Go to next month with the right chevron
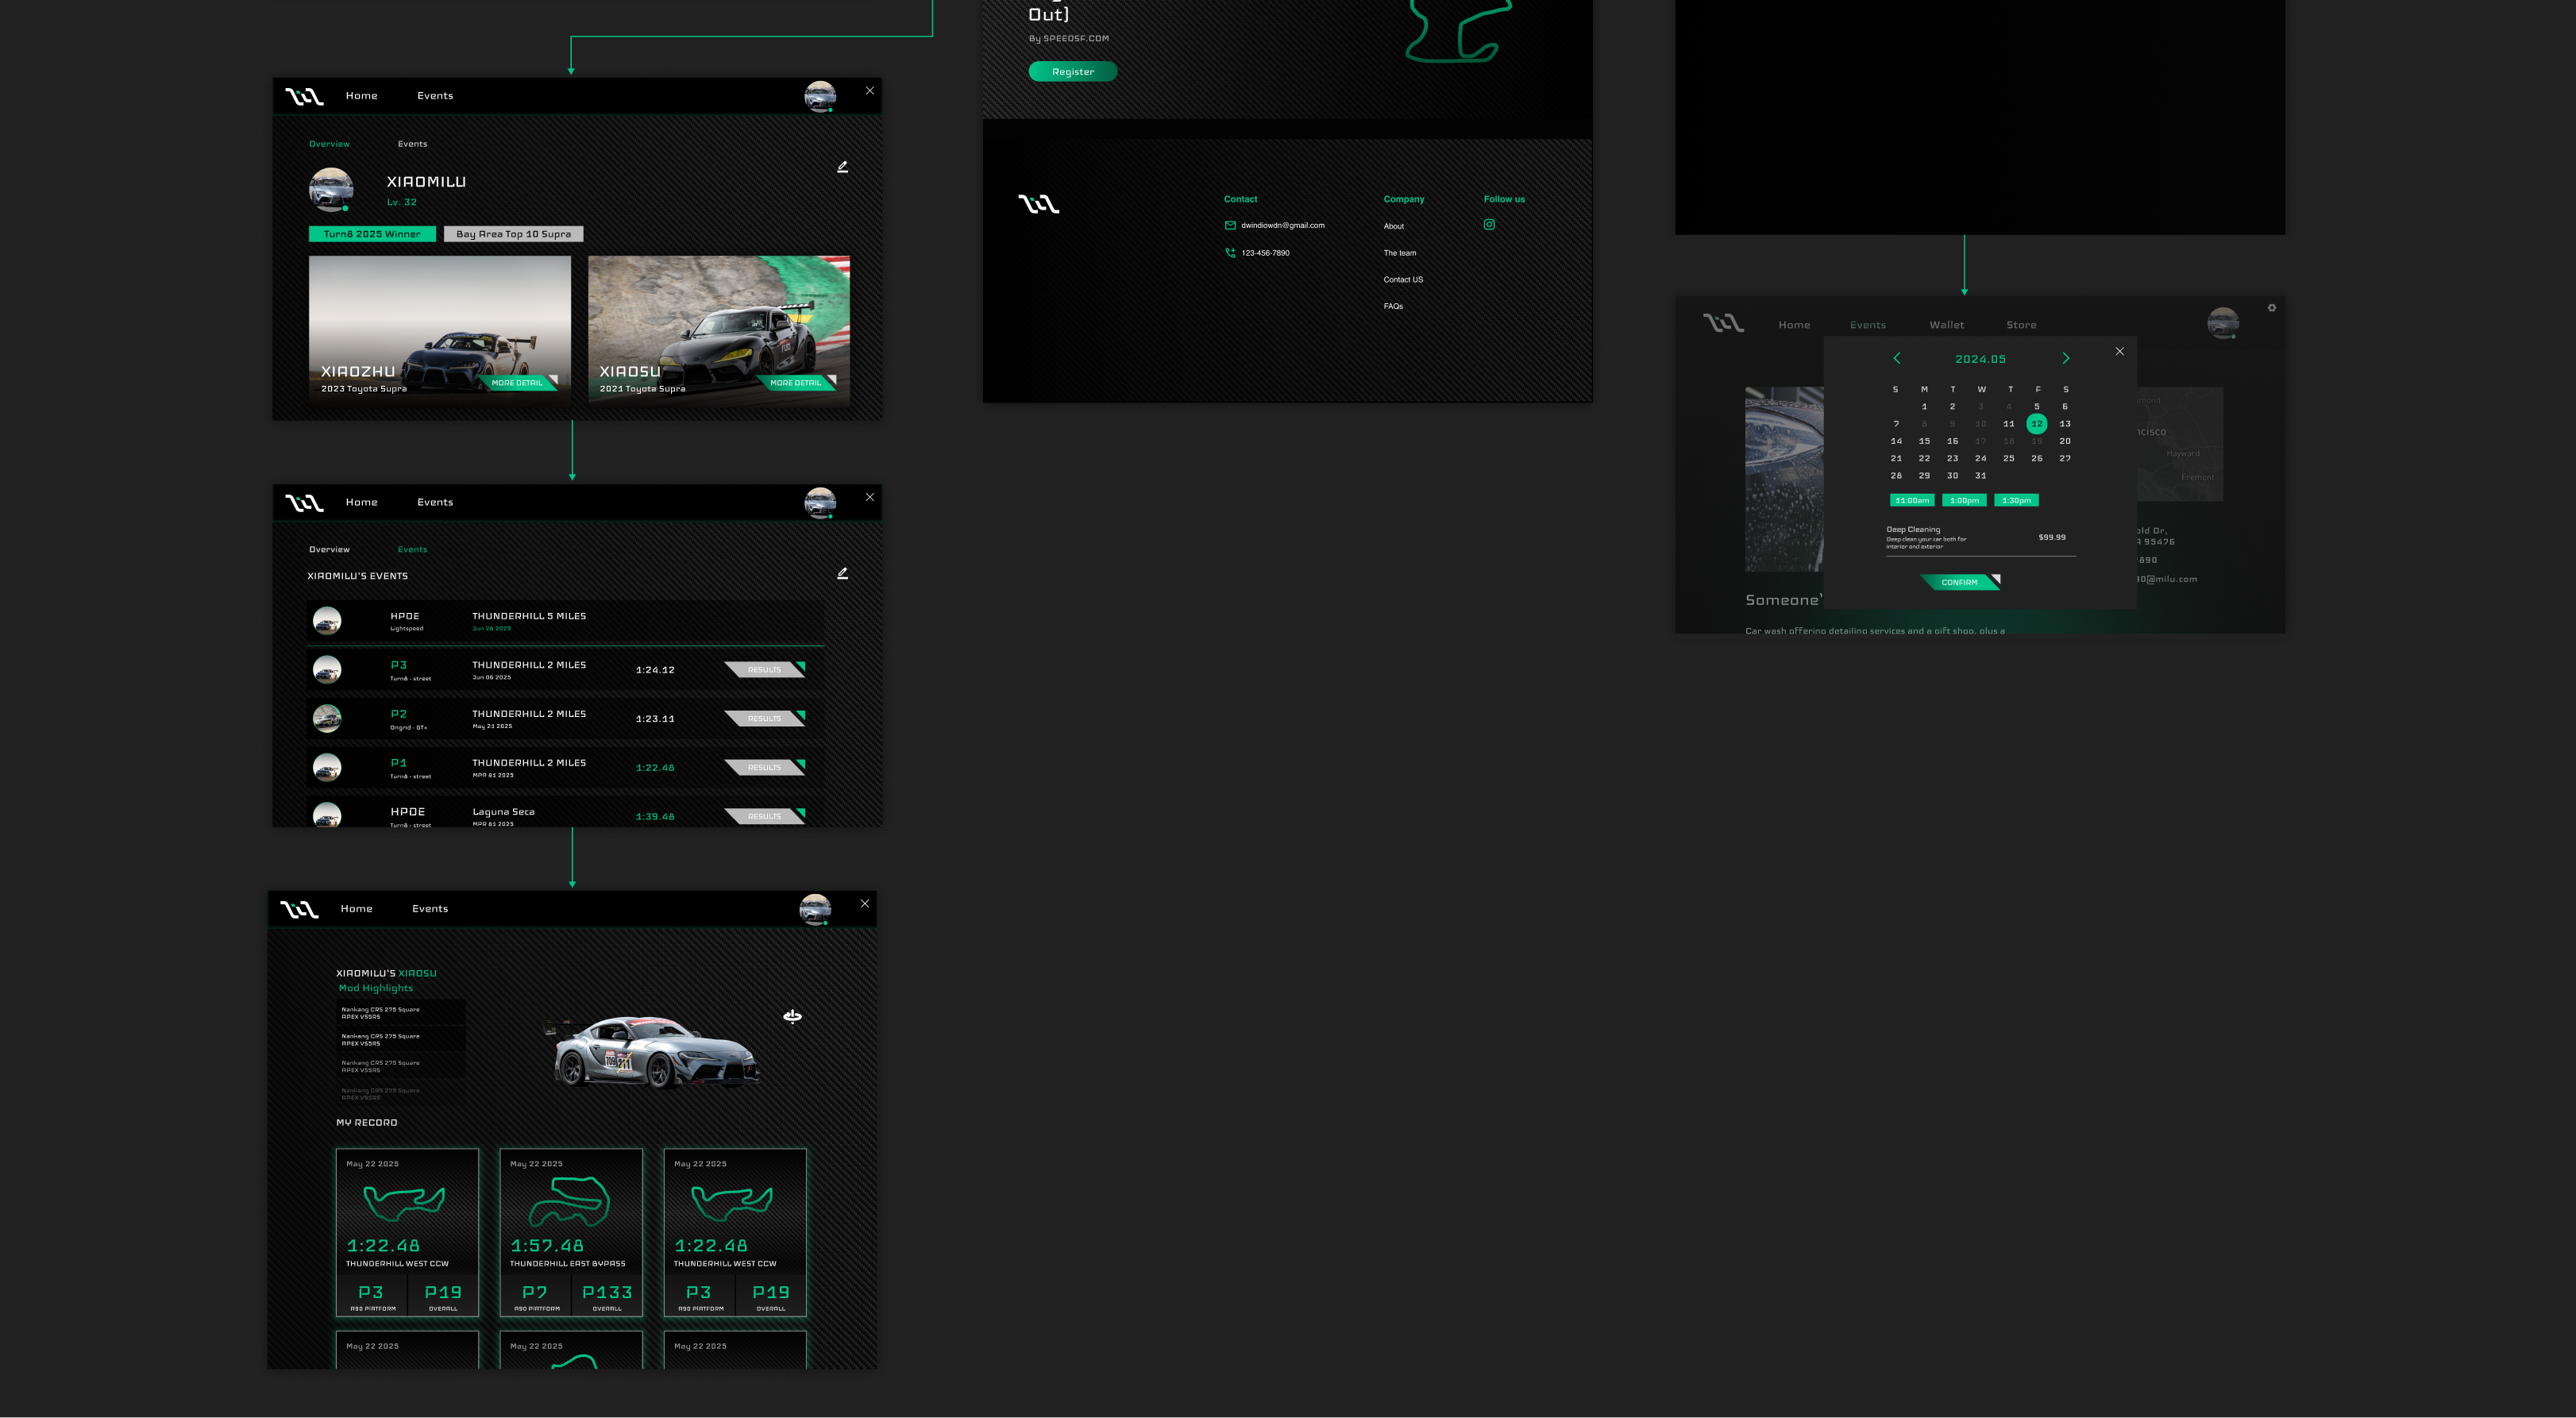This screenshot has width=2576, height=1418. pos(2065,358)
